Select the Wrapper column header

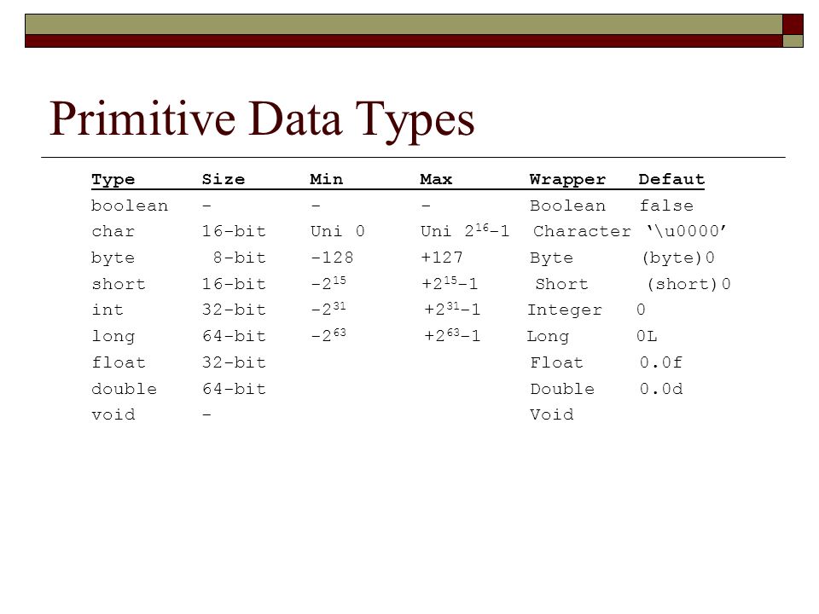(x=568, y=180)
